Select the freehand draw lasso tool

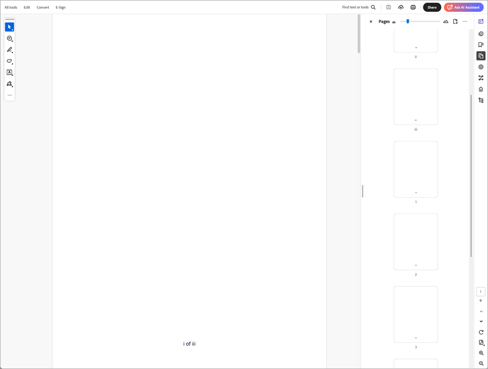pos(9,61)
